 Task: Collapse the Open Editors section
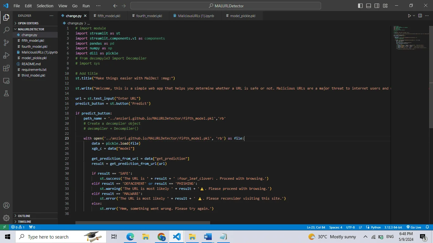[35, 23]
